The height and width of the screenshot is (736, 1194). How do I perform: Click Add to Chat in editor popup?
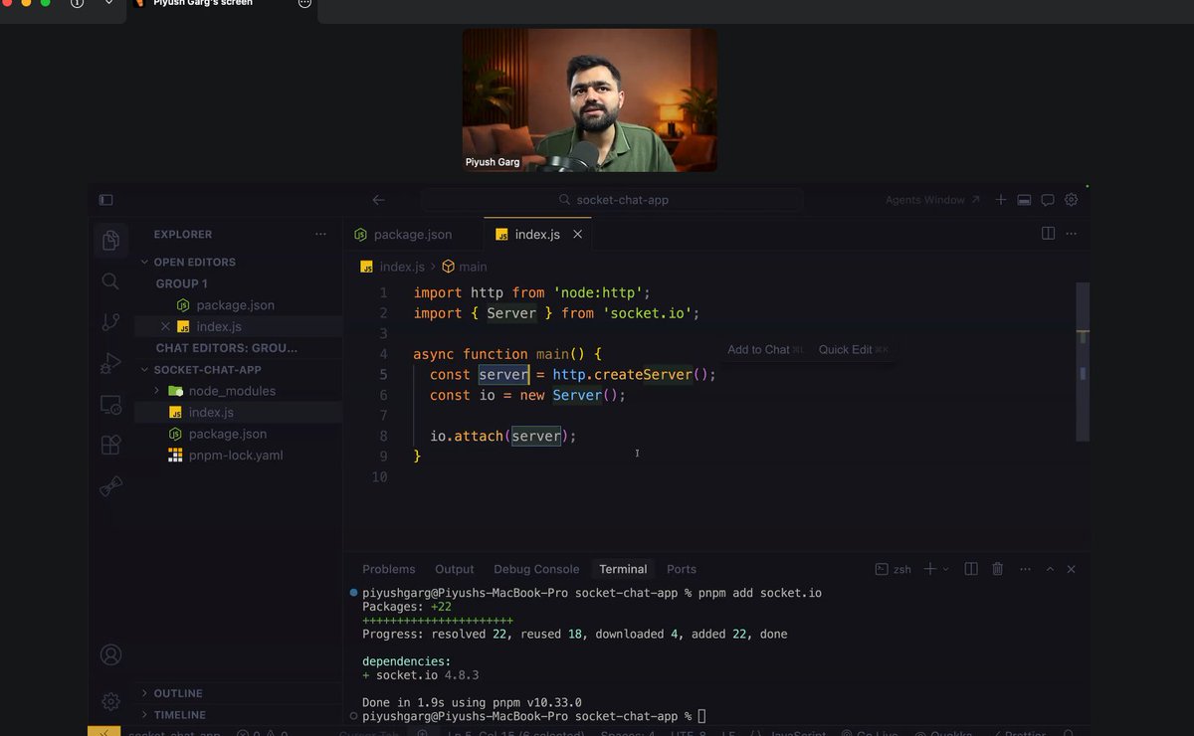[766, 349]
